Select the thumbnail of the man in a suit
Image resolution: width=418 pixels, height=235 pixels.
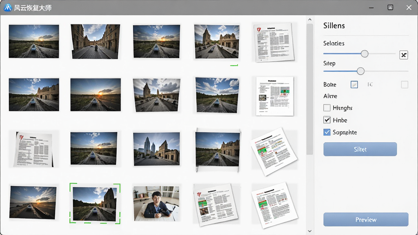point(156,204)
